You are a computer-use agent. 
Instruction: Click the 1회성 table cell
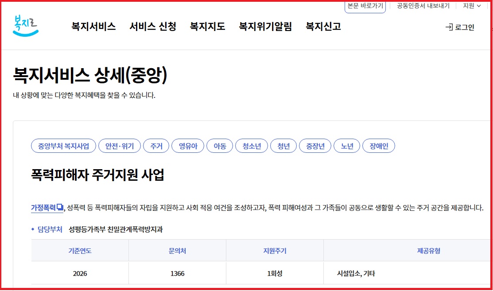click(x=275, y=273)
